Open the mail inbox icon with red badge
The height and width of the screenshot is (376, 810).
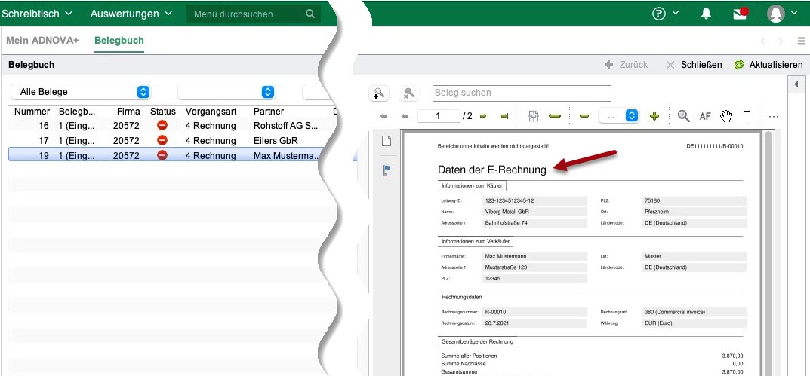pos(740,14)
